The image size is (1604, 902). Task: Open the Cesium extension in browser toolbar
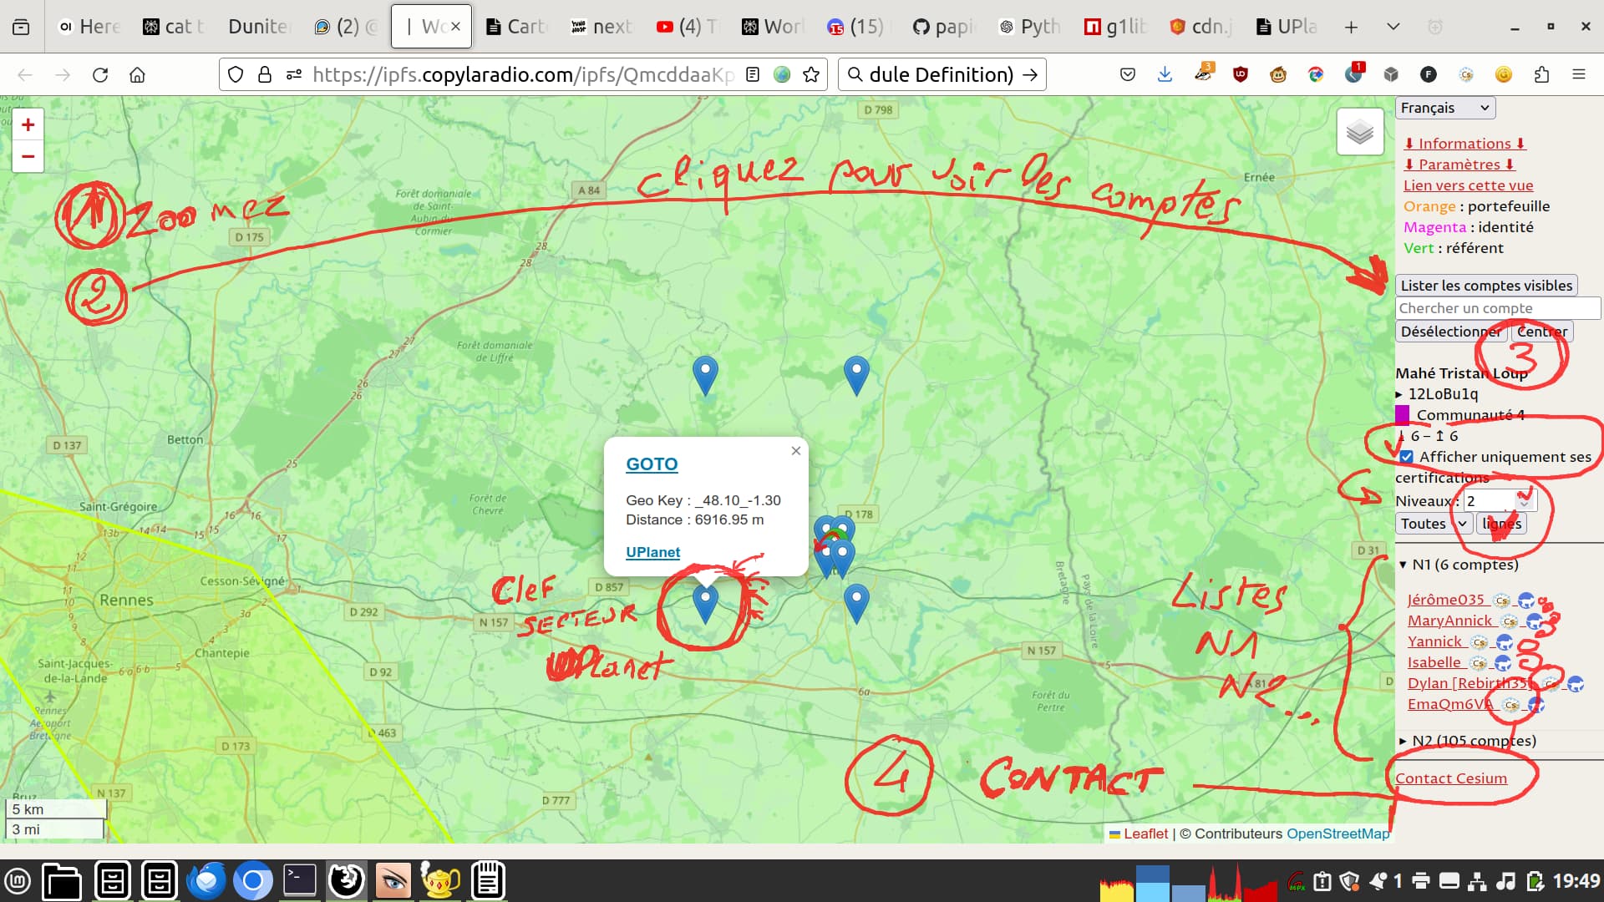point(1466,75)
